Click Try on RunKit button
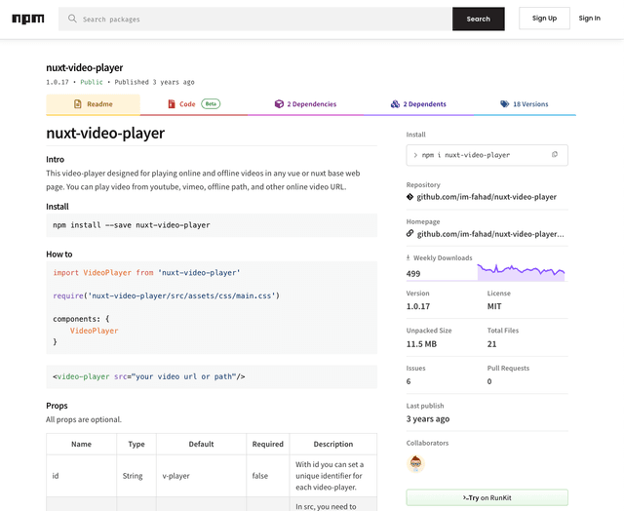Viewport: 624px width, 511px height. [487, 497]
